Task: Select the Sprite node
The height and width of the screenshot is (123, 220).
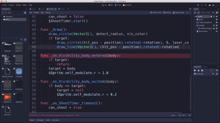Action: (201, 19)
